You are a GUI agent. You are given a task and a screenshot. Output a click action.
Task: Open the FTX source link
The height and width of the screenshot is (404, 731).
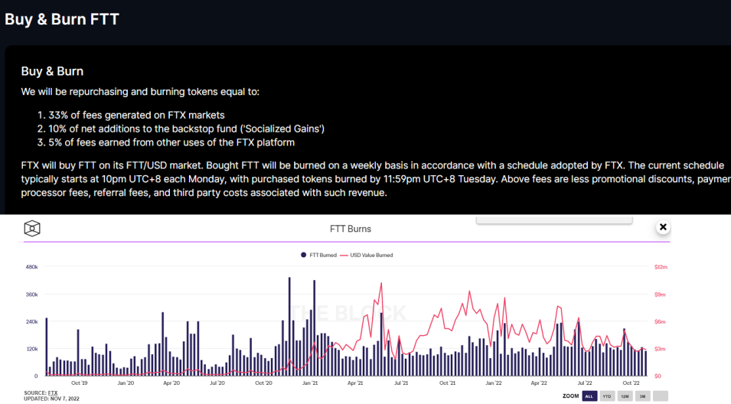53,393
